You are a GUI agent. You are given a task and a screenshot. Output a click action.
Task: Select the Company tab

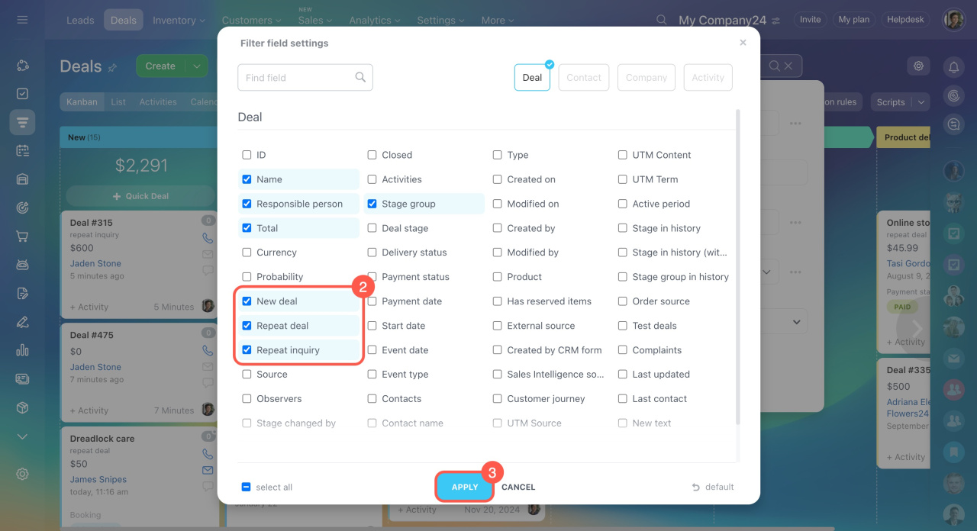(x=646, y=77)
